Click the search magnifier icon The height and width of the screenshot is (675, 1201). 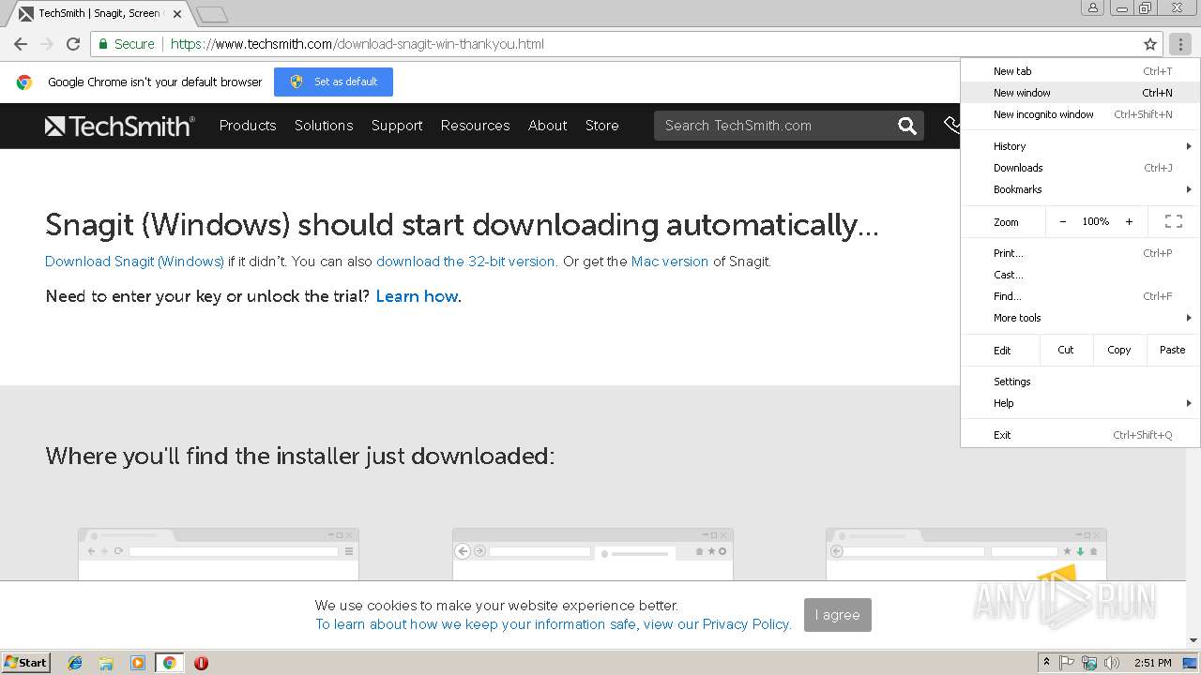coord(906,126)
